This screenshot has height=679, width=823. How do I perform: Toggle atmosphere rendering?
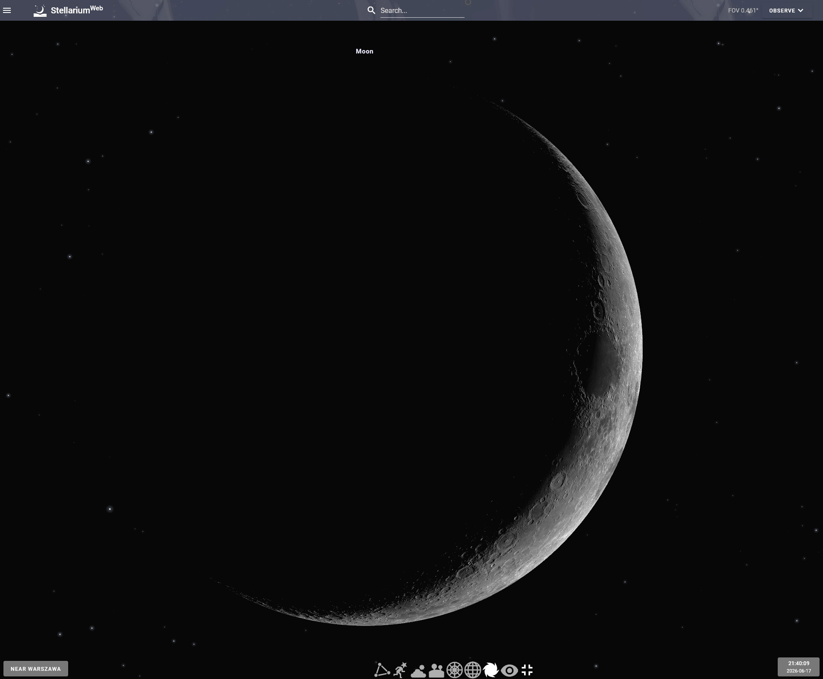pos(418,671)
